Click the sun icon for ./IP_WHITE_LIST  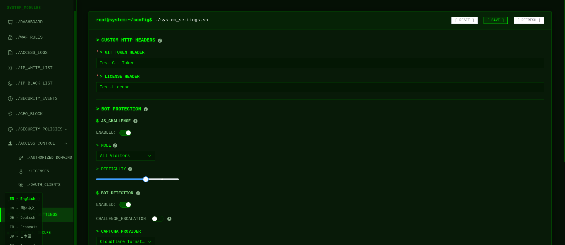(x=10, y=68)
